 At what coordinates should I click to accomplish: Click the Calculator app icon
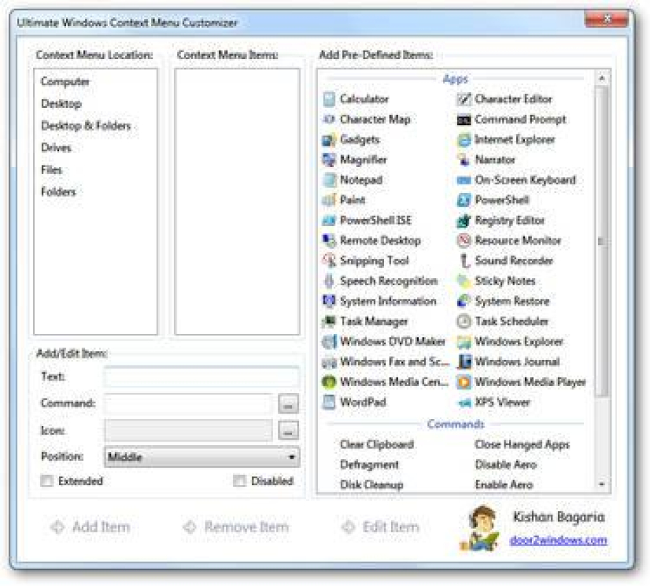point(328,99)
